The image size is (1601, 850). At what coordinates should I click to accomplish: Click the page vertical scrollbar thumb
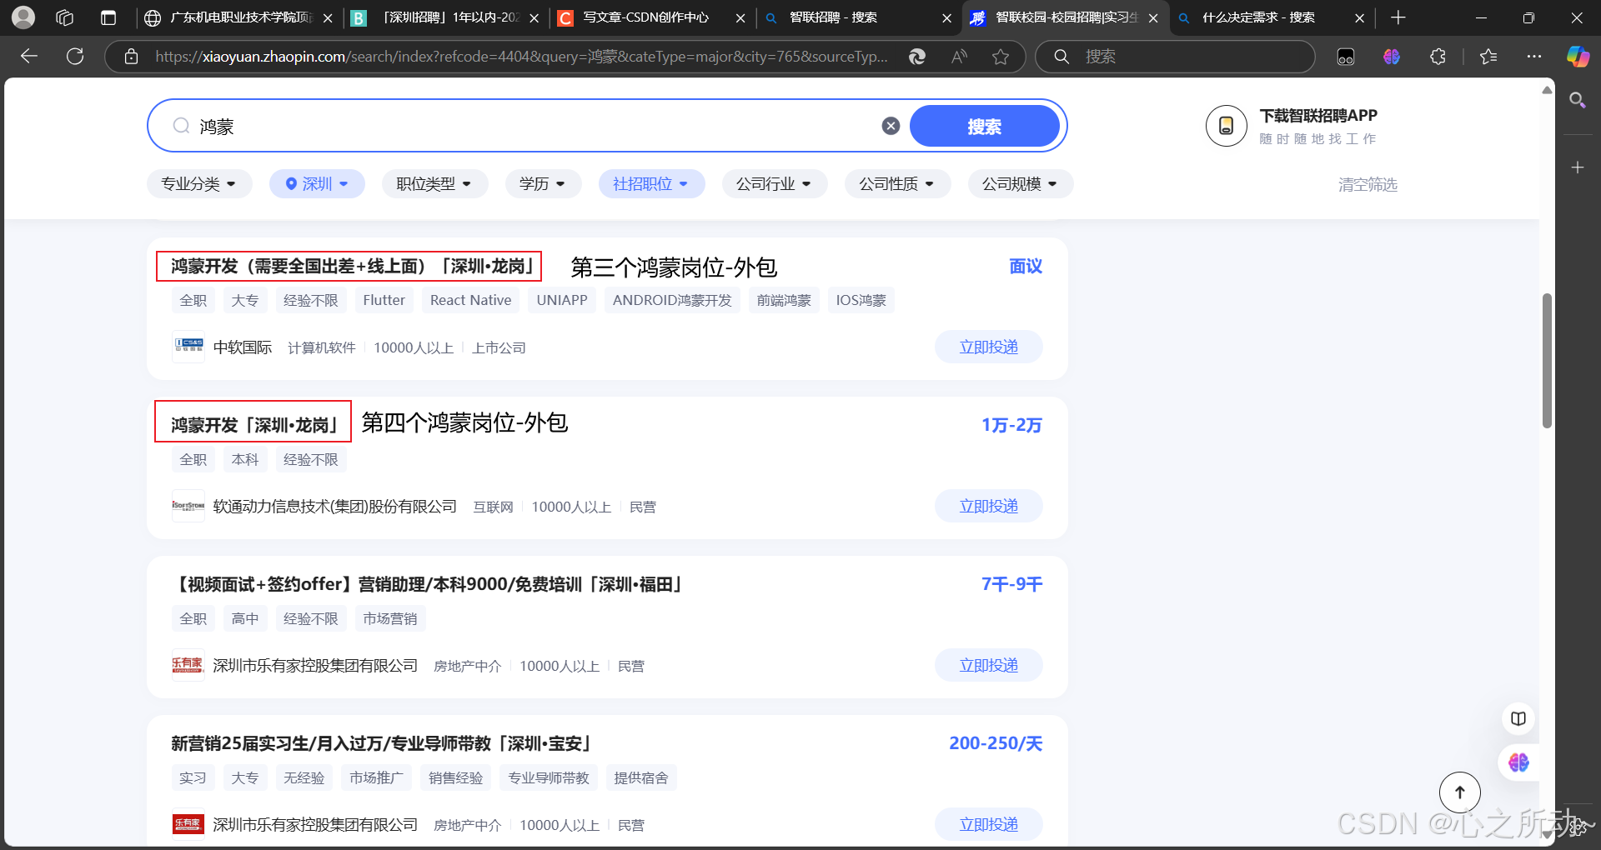[x=1547, y=360]
